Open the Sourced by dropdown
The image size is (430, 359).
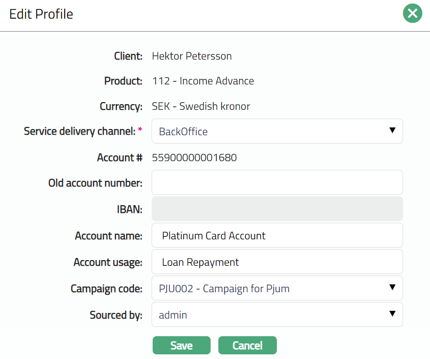tap(277, 315)
